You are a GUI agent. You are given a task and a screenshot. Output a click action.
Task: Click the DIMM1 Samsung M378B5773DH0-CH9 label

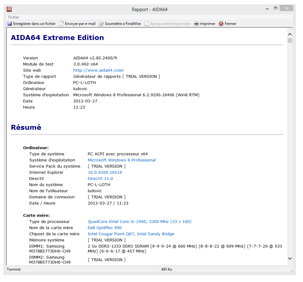click(50, 248)
